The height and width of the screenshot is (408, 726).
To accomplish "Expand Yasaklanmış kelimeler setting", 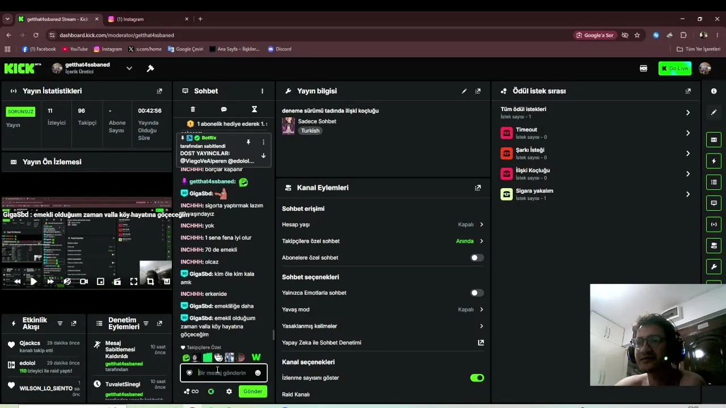I will pyautogui.click(x=482, y=326).
